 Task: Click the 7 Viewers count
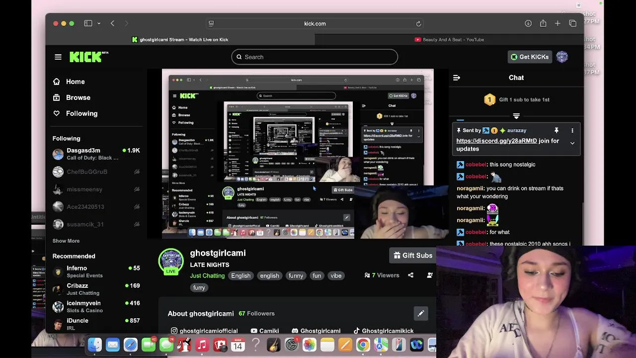point(382,275)
